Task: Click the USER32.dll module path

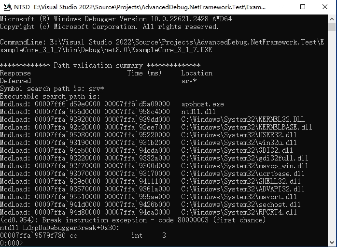Action: pyautogui.click(x=239, y=135)
